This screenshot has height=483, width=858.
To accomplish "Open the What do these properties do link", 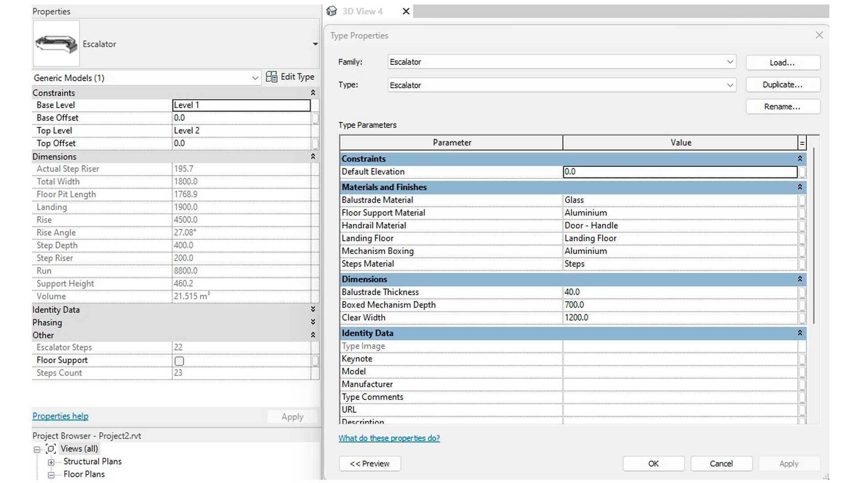I will coord(389,438).
